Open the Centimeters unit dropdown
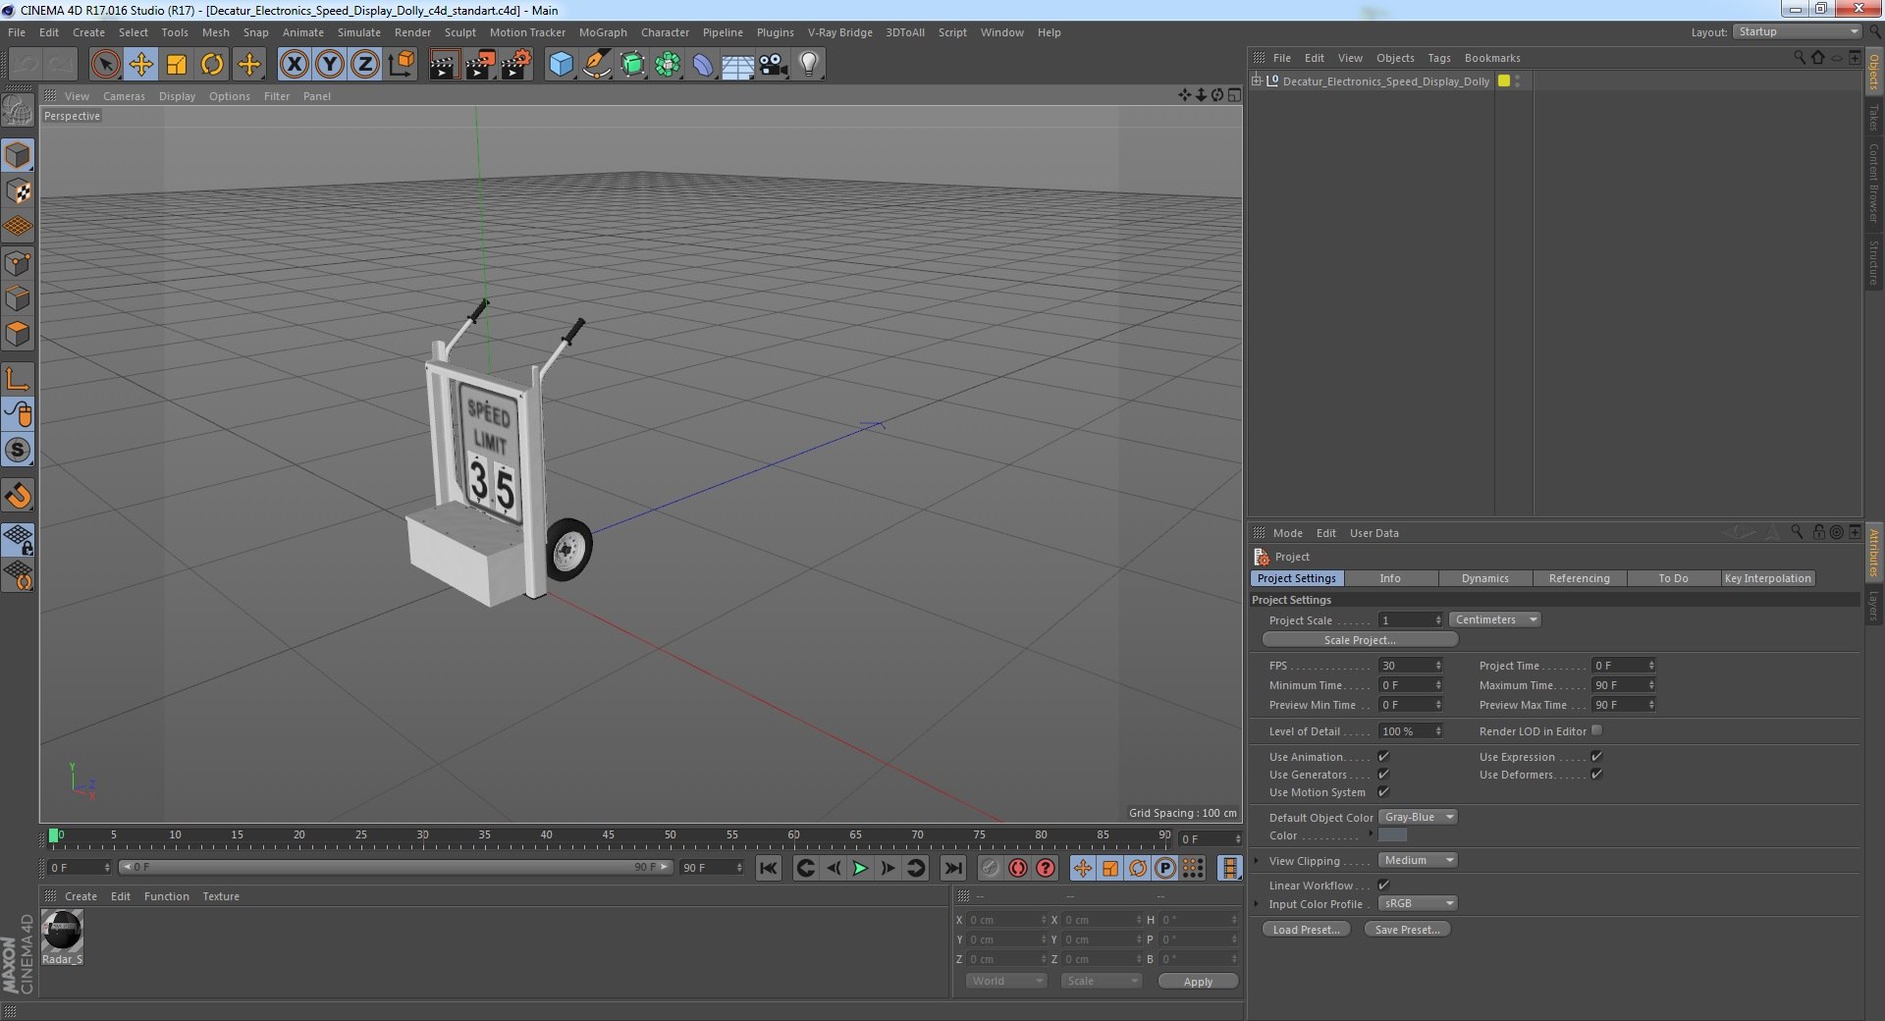 pyautogui.click(x=1494, y=619)
